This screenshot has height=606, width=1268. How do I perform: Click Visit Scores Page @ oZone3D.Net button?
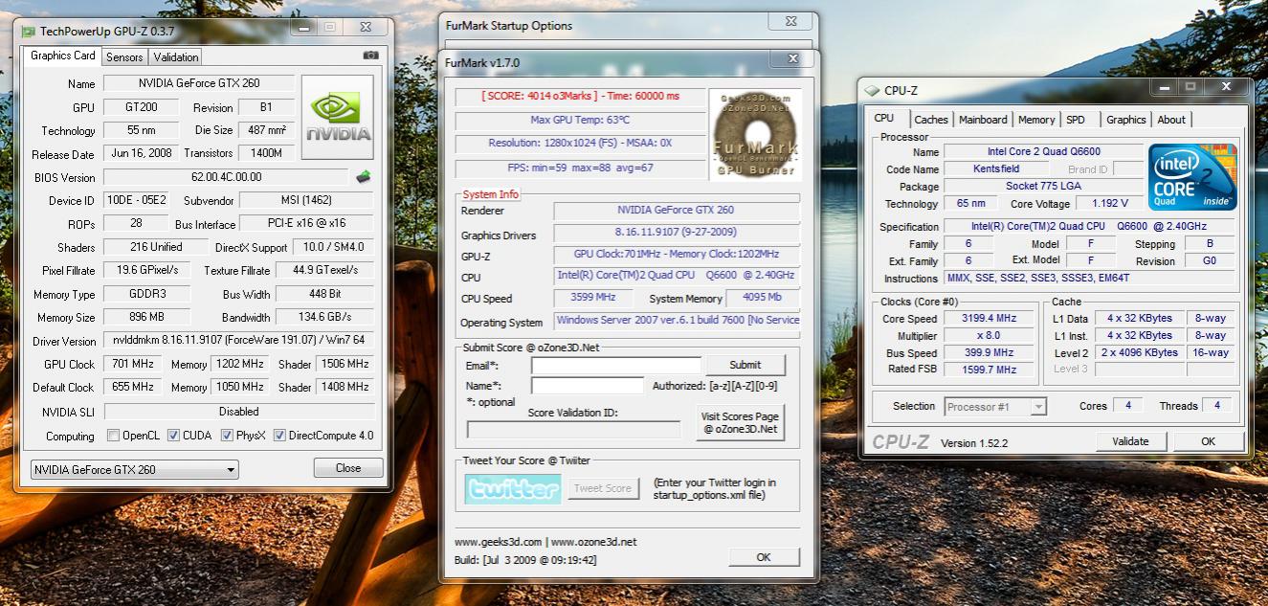point(741,423)
